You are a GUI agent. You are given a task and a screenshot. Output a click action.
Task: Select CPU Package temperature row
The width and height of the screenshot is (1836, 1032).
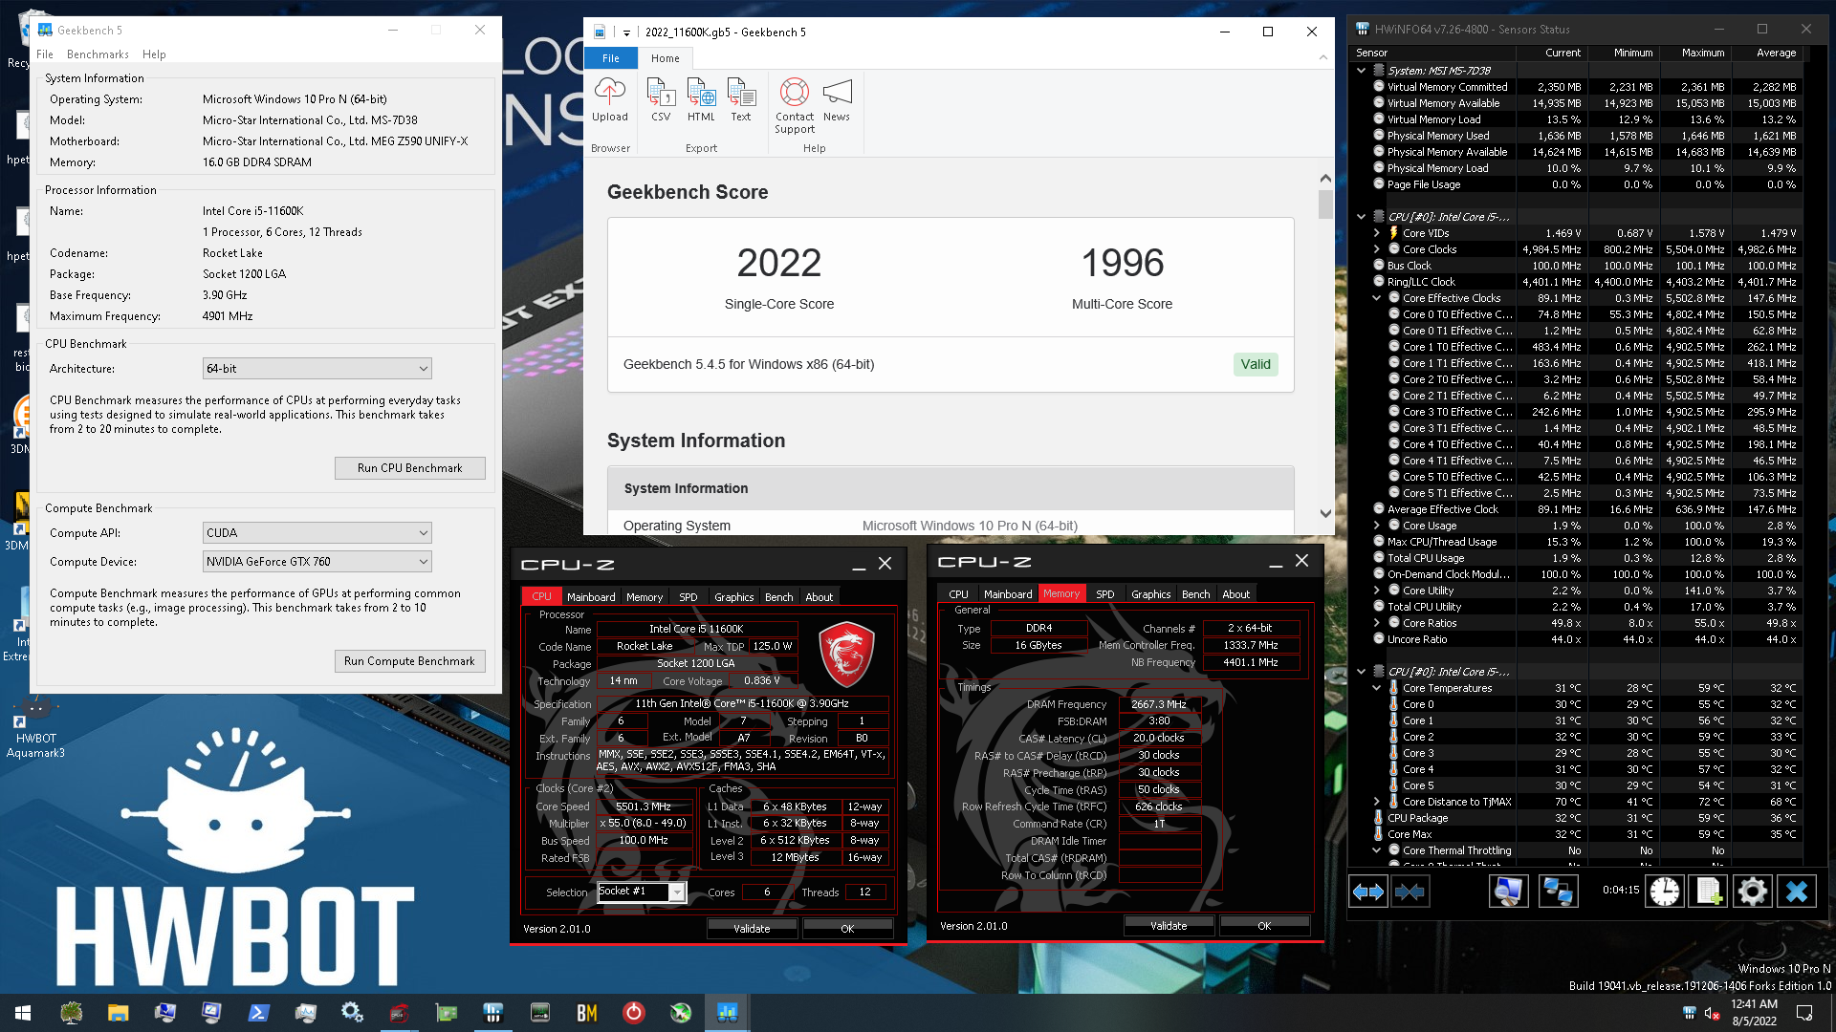click(1585, 818)
